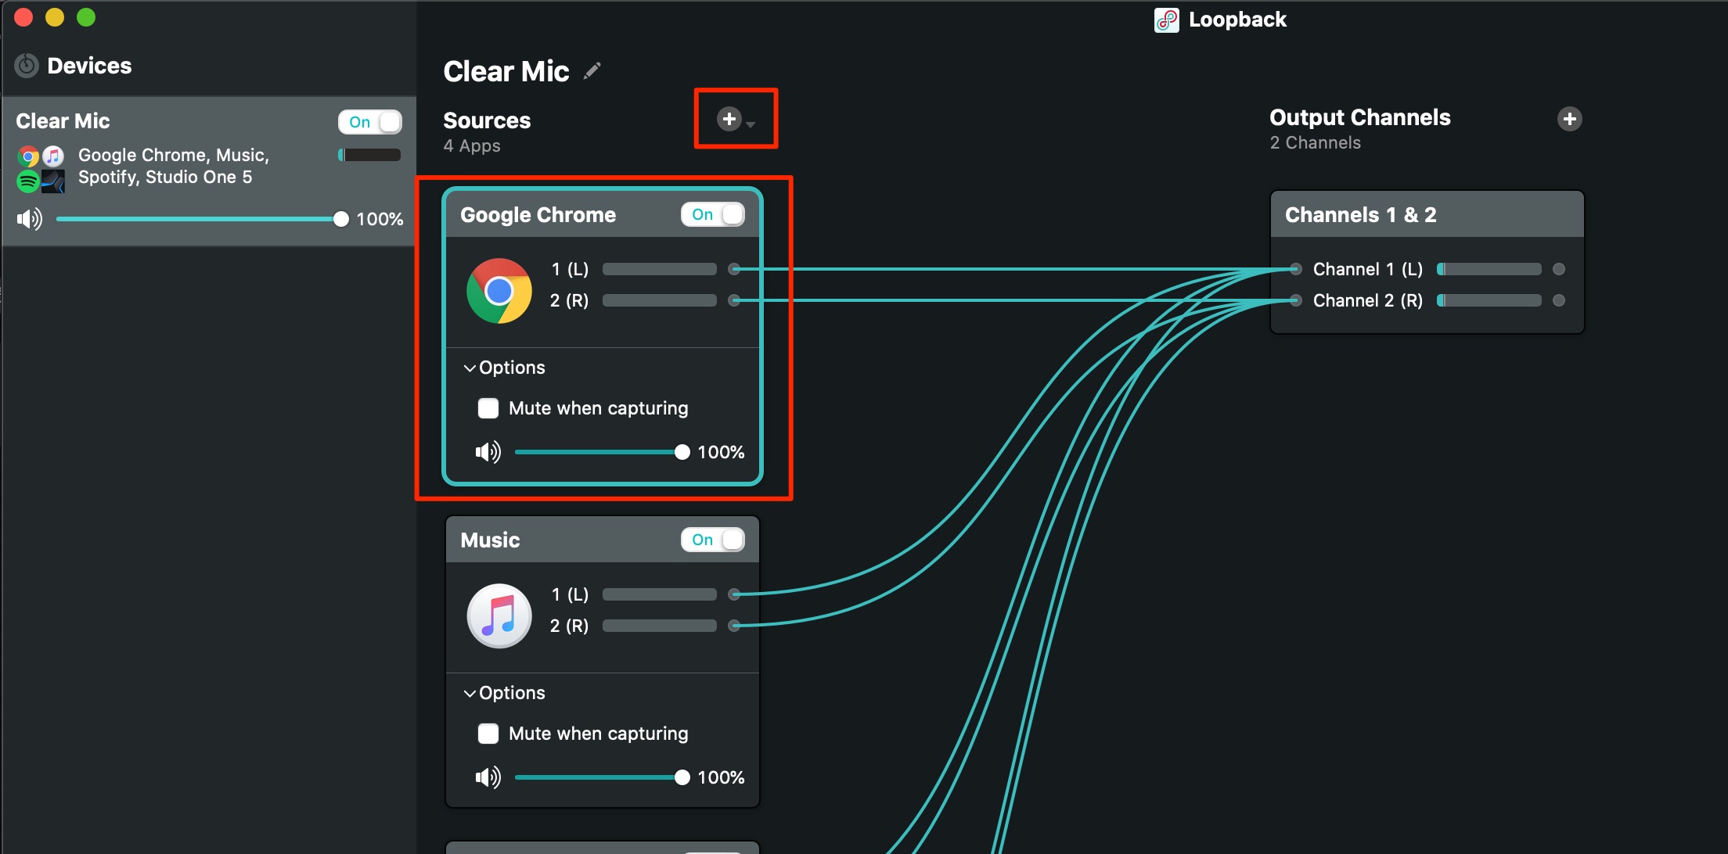Select the Clear Mic device in sidebar
The image size is (1728, 854).
click(x=208, y=171)
